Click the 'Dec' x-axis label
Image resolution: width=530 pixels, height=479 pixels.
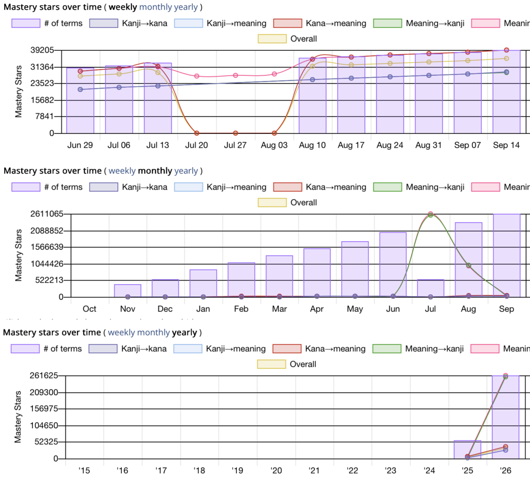(165, 309)
